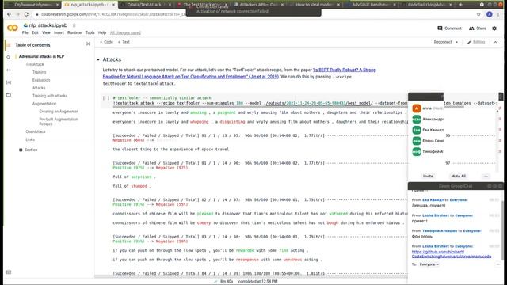Screen dimensions: 507x285
Task: Jump to Creating an Augmenter entry
Action: pyautogui.click(x=59, y=112)
